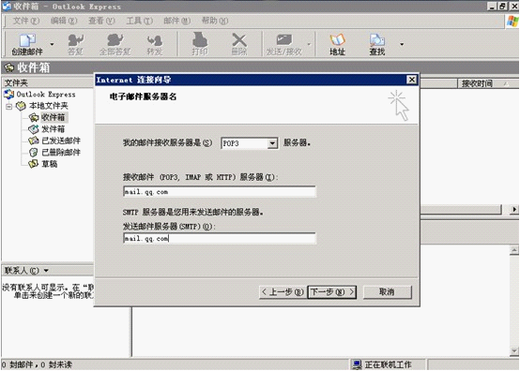Sort by Received time (接收时间) column header
The height and width of the screenshot is (371, 520).
click(x=477, y=83)
